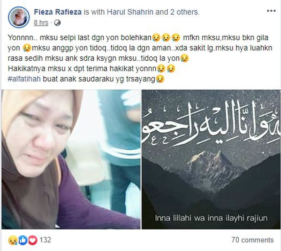Image resolution: width=281 pixels, height=251 pixels.
Task: Click the crying emoji after 'tidoq la yon'
Action: (185, 58)
